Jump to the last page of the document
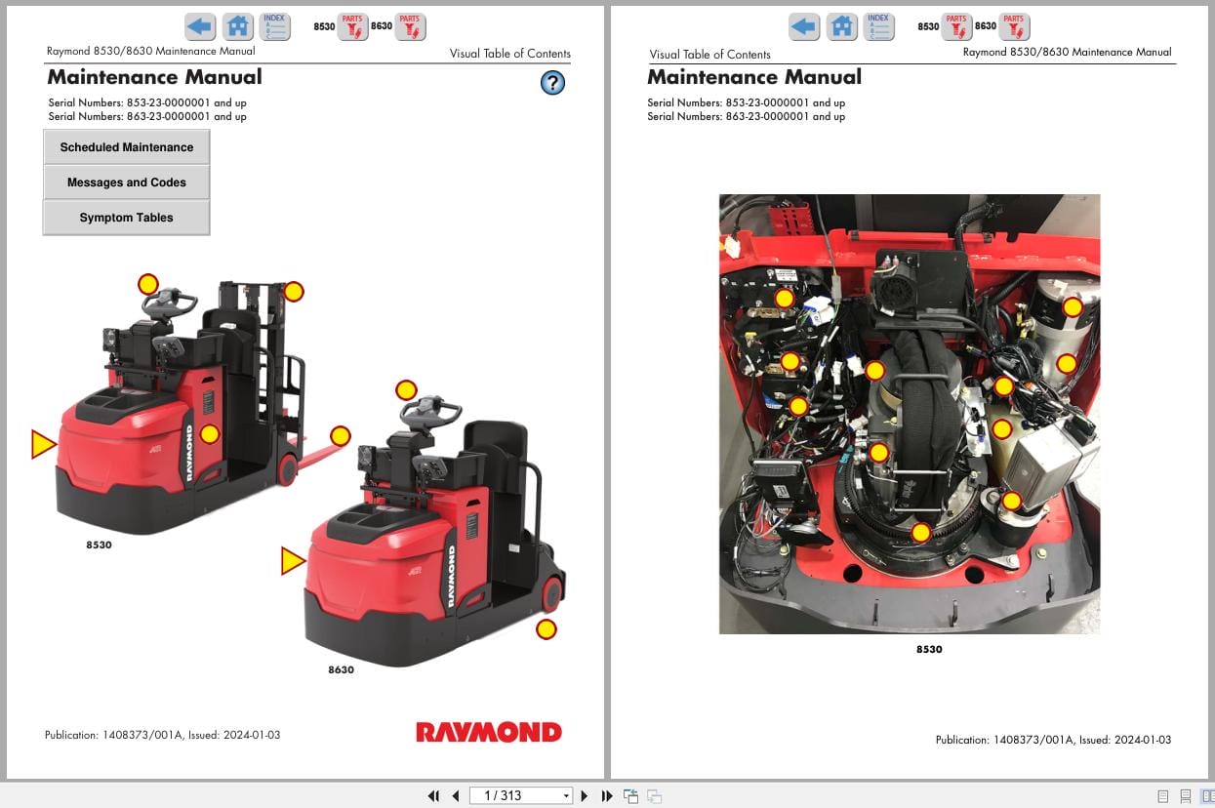1215x808 pixels. click(x=606, y=796)
